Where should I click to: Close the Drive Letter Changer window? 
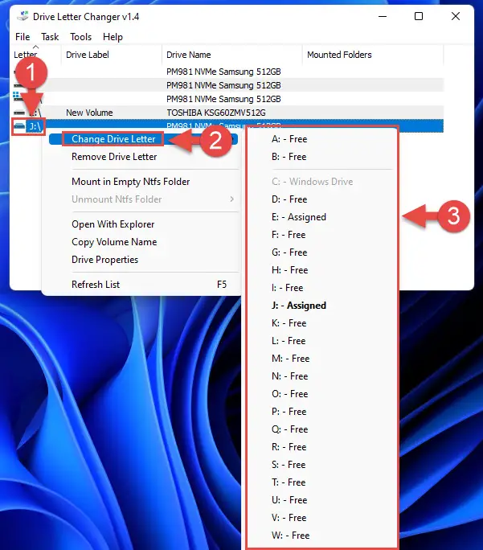tap(456, 16)
